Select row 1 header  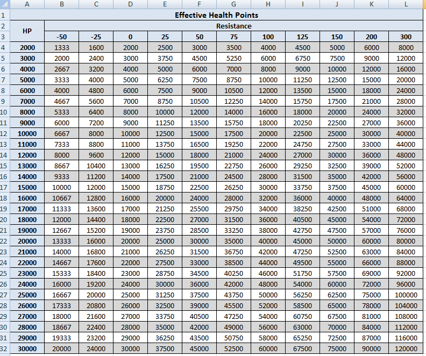3,15
